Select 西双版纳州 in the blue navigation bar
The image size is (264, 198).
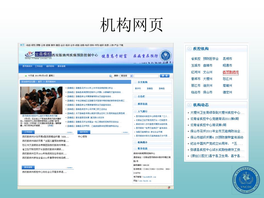click(27, 66)
